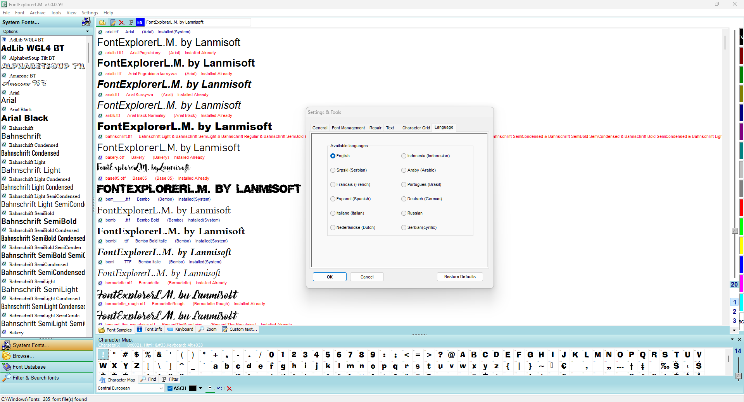Open the Font Info tab
This screenshot has height=402, width=744.
click(150, 330)
